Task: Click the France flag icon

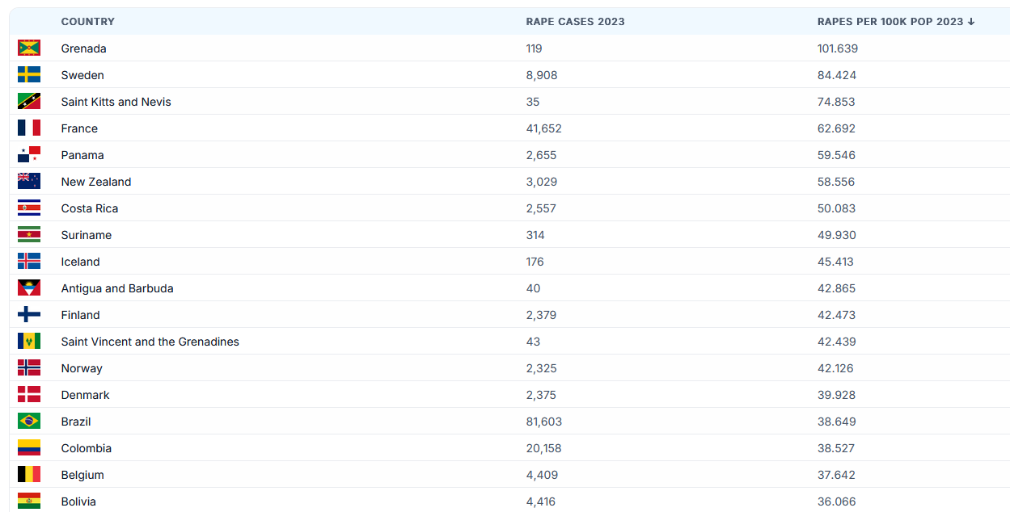Action: point(29,128)
